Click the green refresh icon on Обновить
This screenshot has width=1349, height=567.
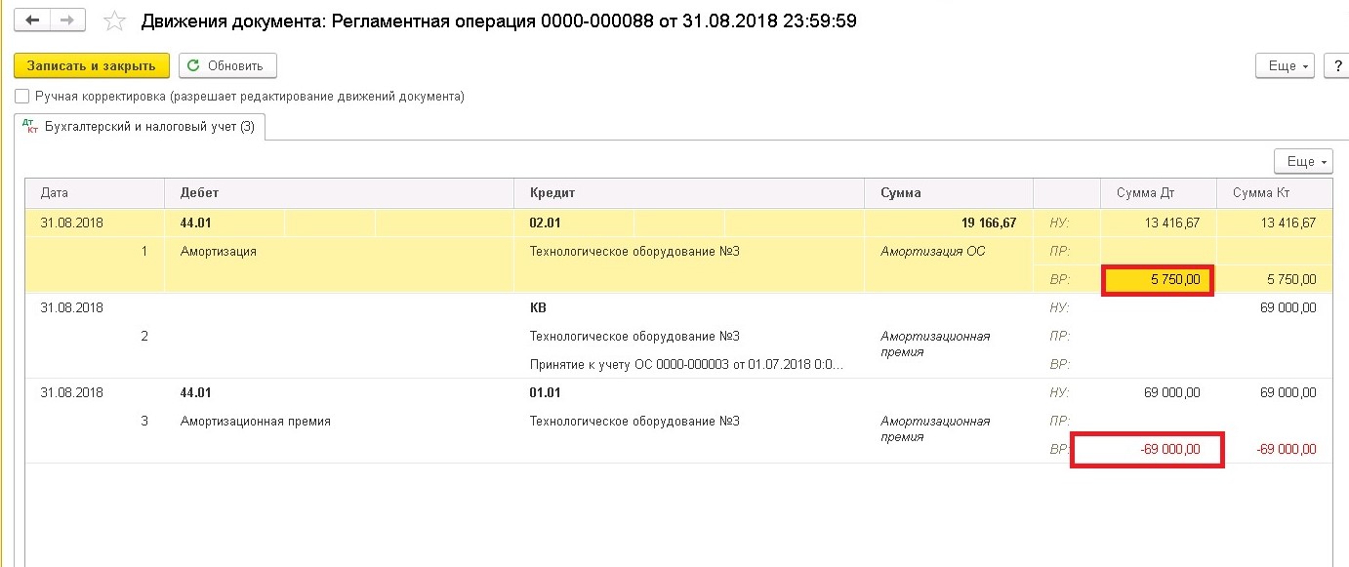[x=193, y=65]
